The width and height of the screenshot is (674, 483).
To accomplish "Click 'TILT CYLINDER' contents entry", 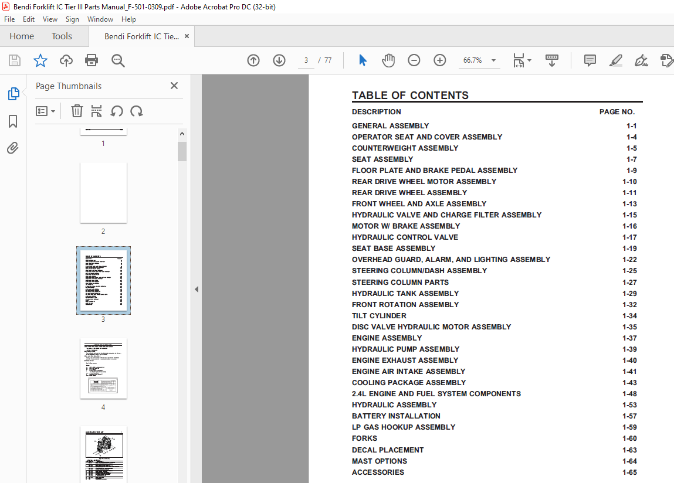I will [379, 316].
